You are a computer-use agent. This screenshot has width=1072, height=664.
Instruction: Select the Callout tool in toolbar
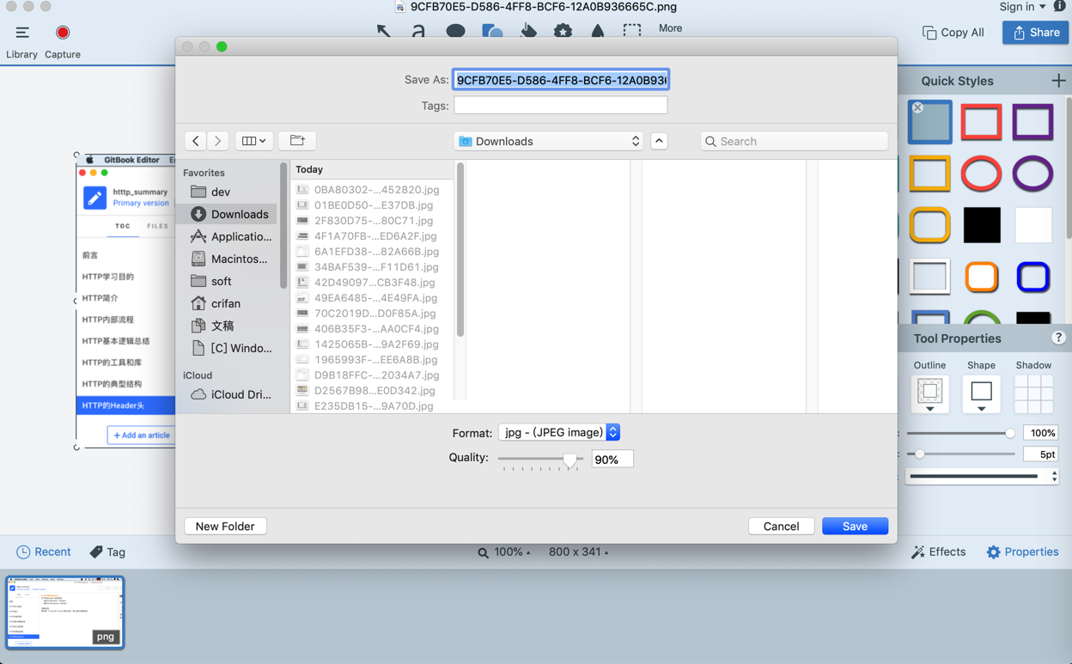[455, 31]
